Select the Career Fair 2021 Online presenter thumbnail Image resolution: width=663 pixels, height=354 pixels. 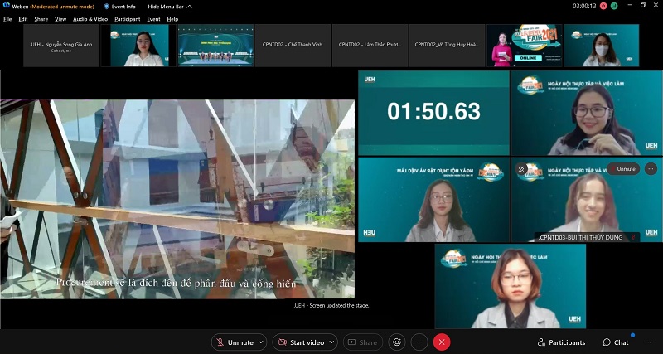(x=525, y=46)
